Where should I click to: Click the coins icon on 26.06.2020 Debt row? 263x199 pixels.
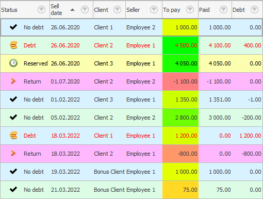click(x=13, y=45)
